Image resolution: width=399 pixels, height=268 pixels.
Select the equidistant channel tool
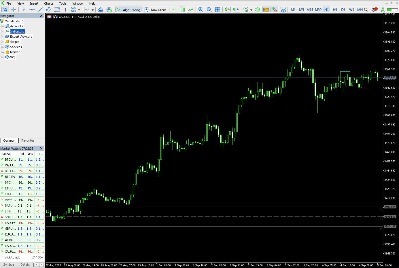click(49, 9)
